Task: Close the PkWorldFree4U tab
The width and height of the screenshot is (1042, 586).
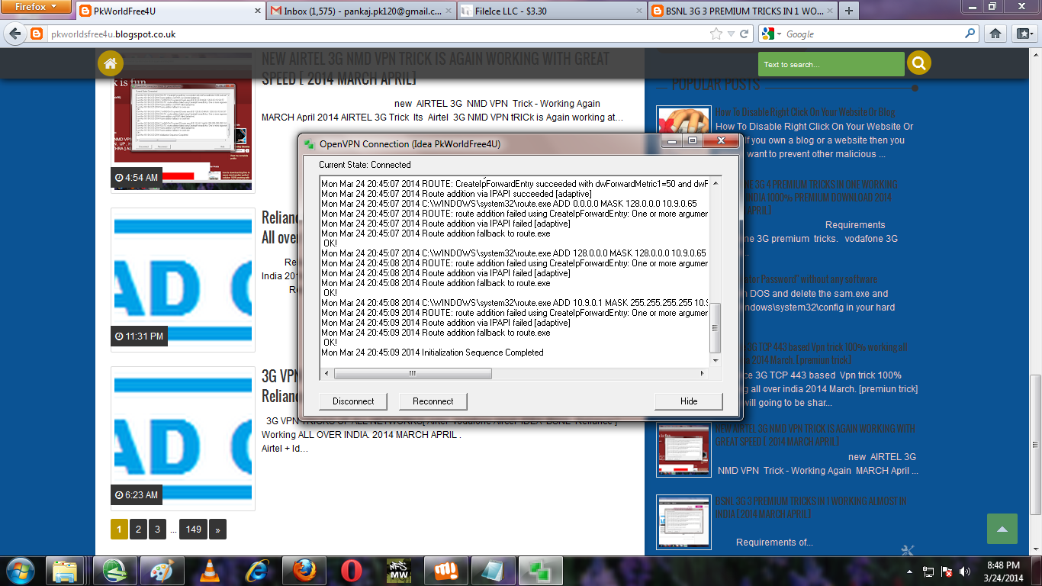Action: 256,11
